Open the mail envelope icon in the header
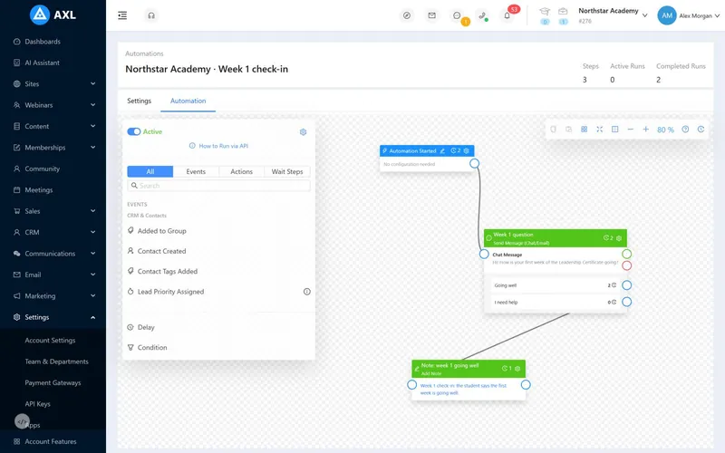 point(432,15)
